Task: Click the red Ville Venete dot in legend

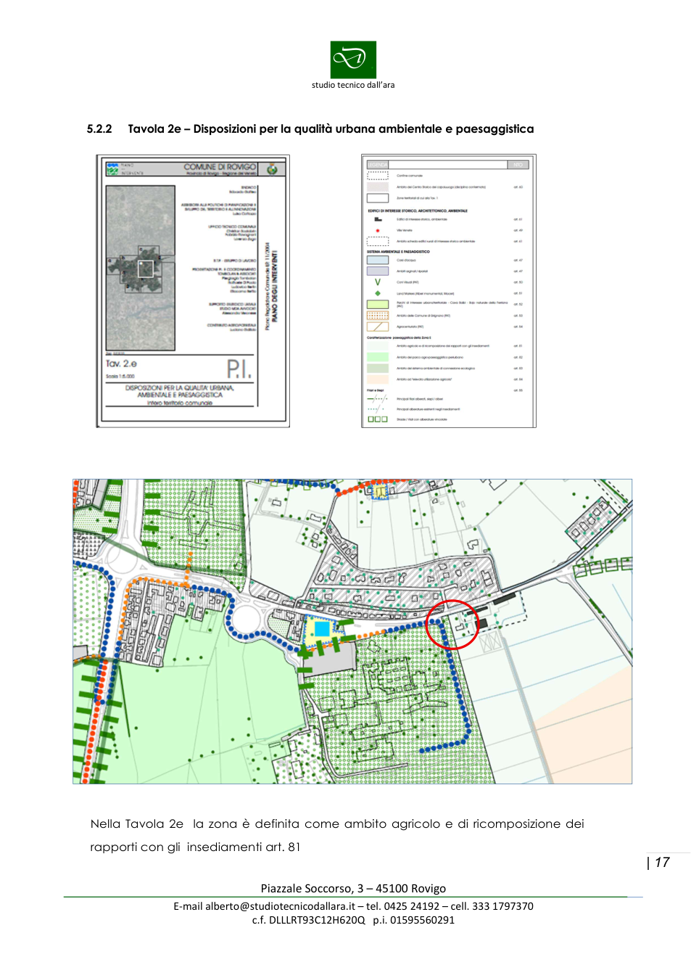Action: 378,231
